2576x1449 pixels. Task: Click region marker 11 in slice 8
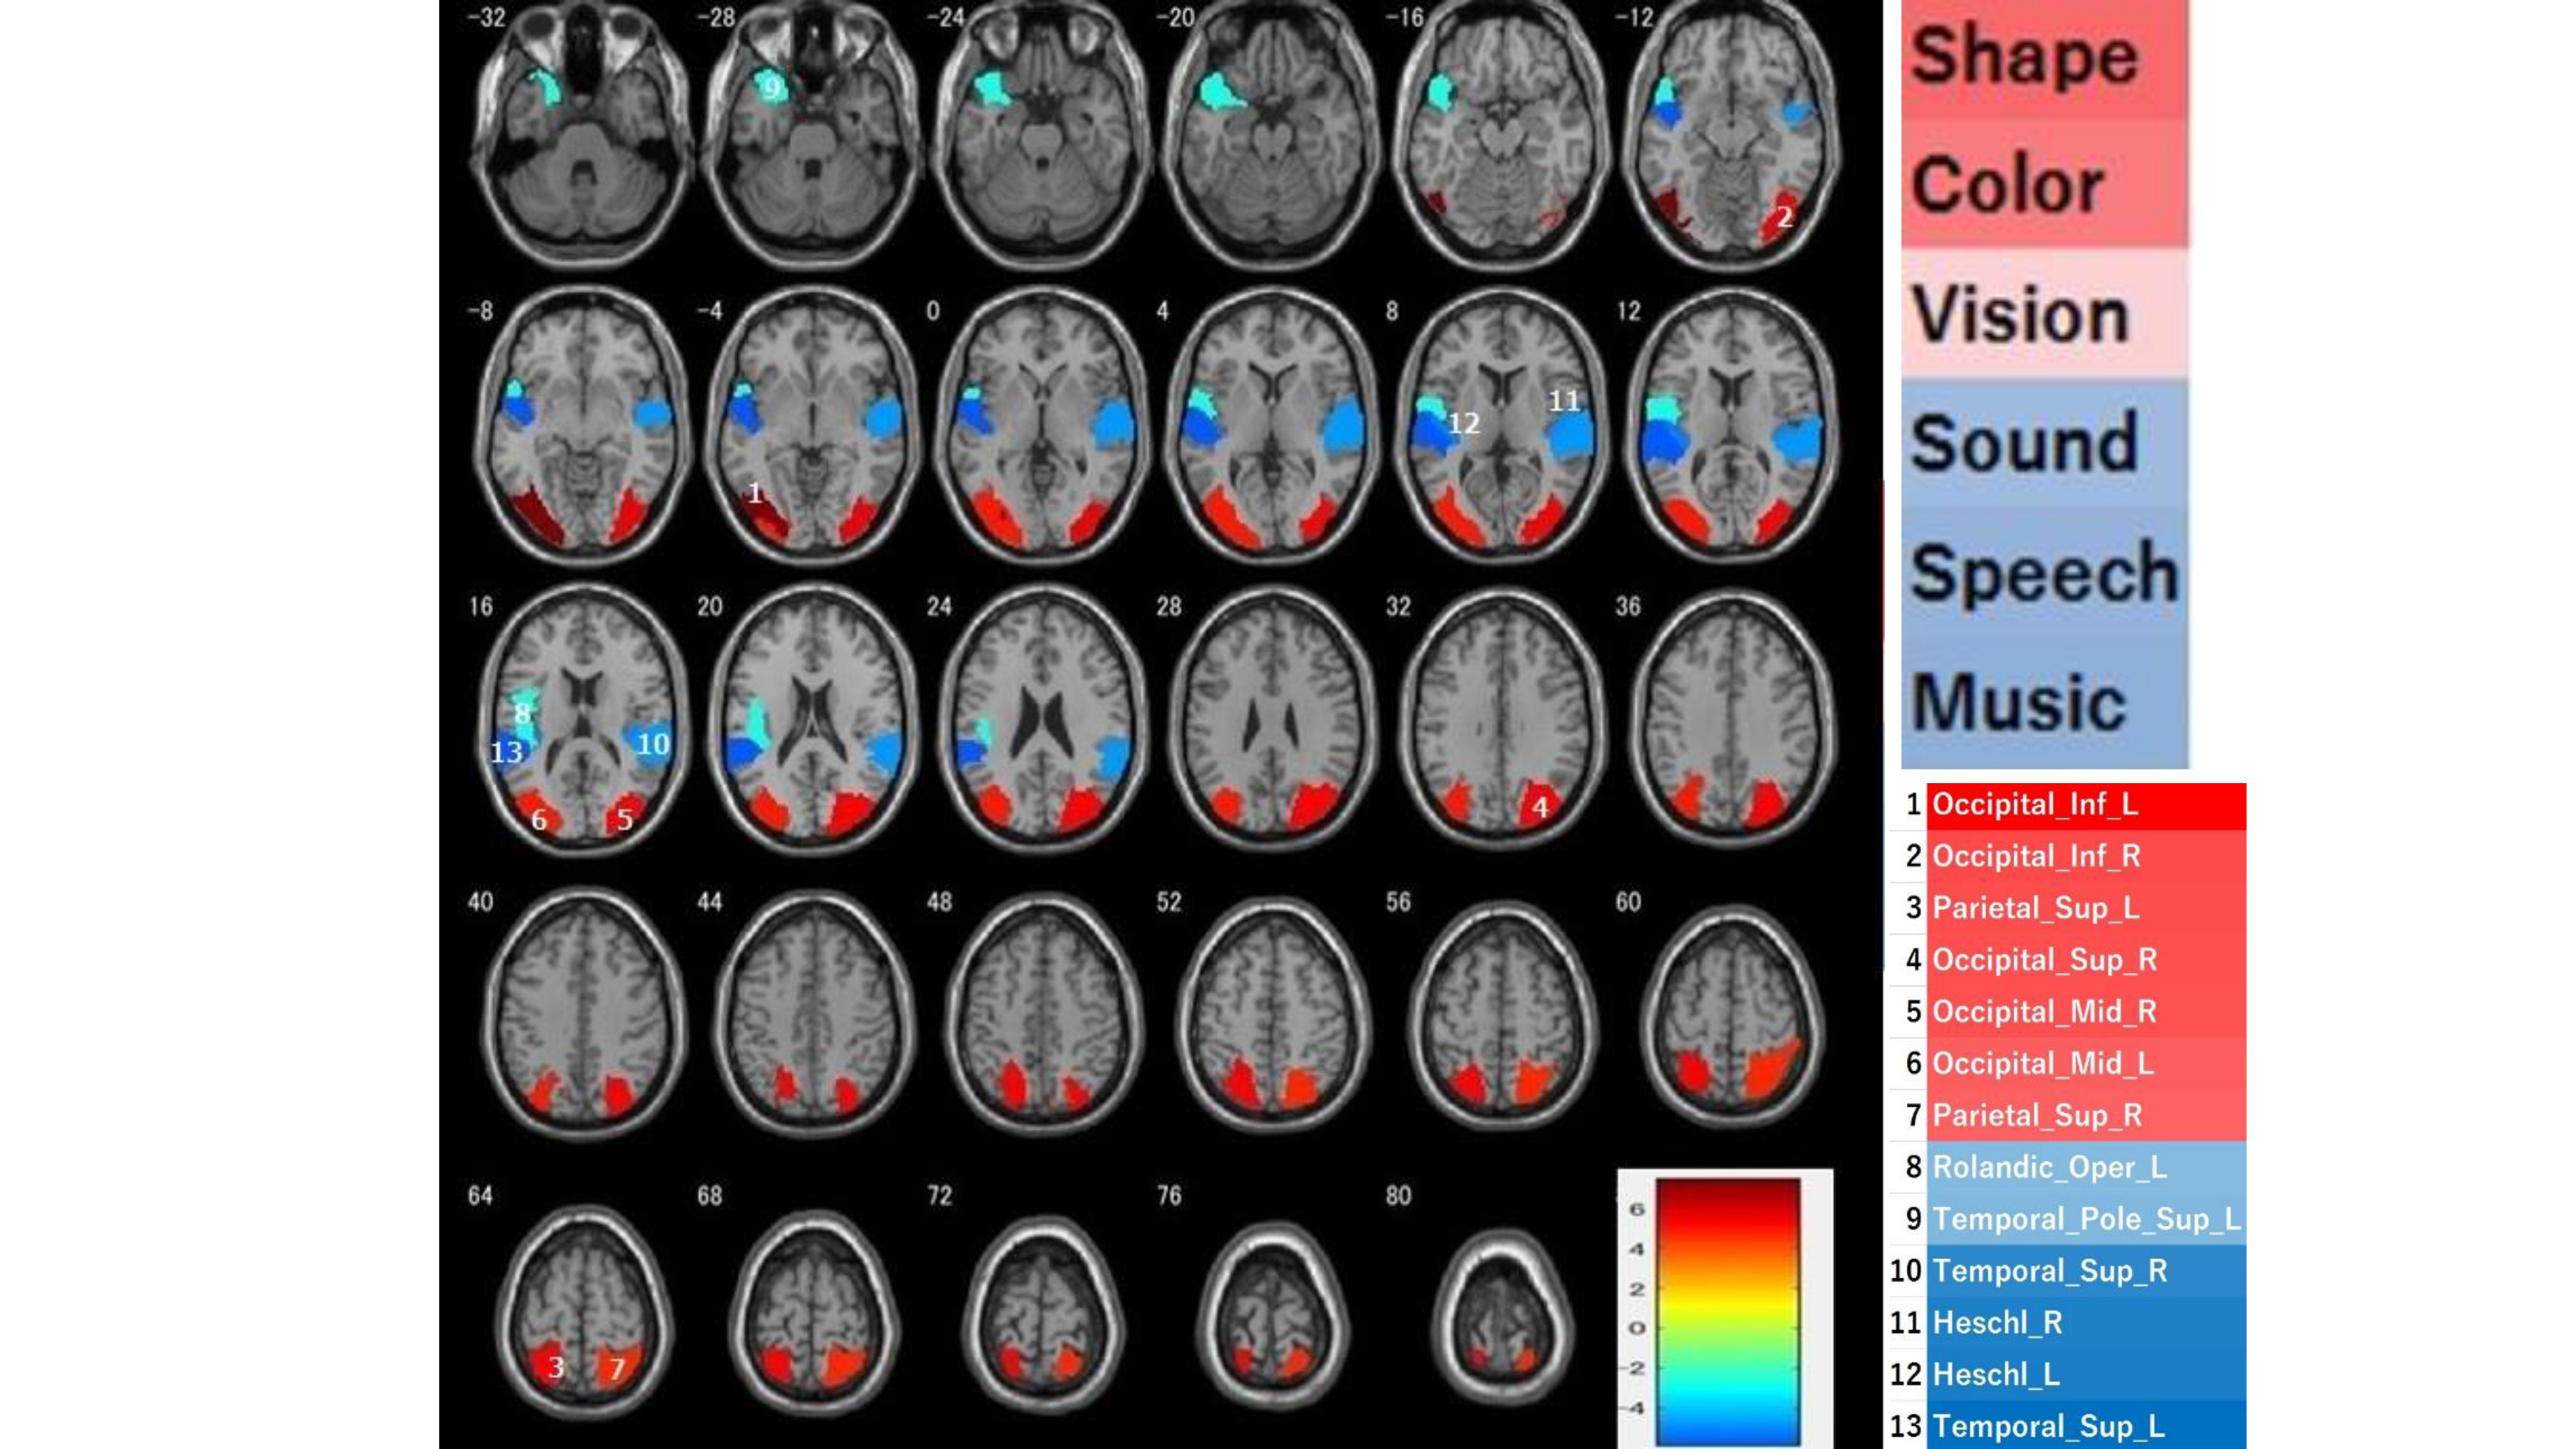tap(1564, 401)
